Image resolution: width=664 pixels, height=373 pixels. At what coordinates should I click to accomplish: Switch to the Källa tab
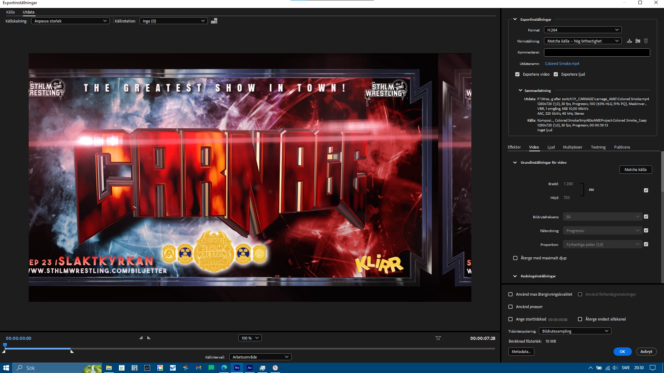tap(10, 12)
